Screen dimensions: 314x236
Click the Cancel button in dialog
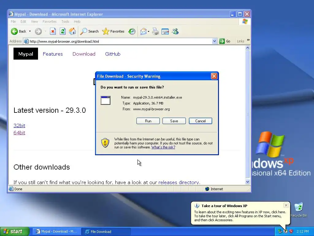(201, 121)
